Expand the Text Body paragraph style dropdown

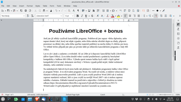24,16
